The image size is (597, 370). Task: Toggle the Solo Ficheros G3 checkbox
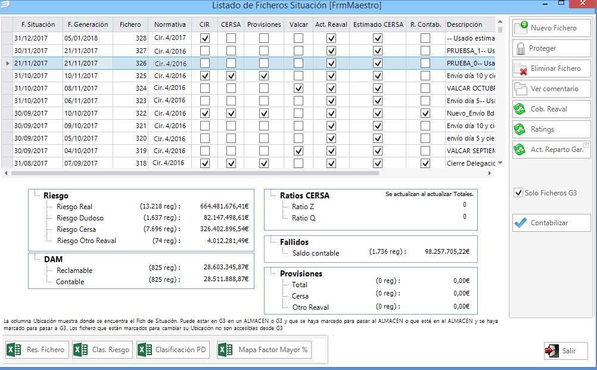518,192
